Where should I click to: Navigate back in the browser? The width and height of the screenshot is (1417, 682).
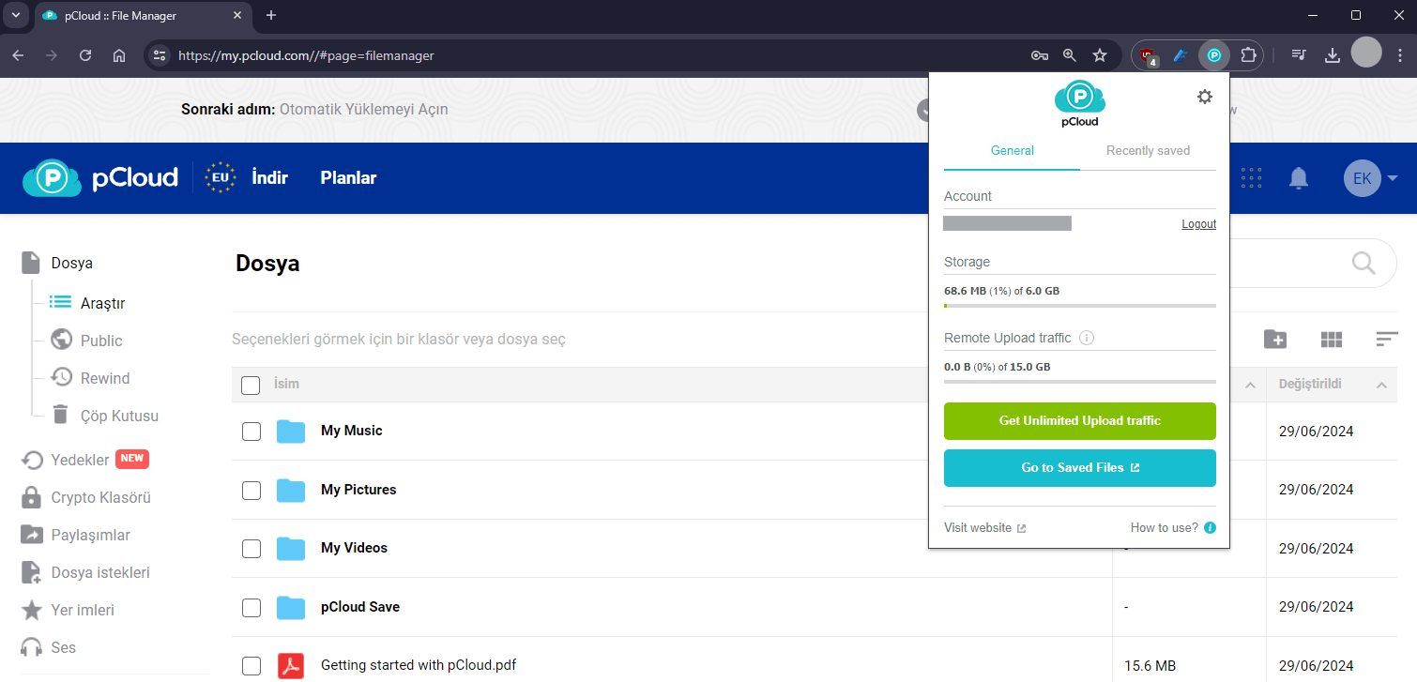click(18, 55)
